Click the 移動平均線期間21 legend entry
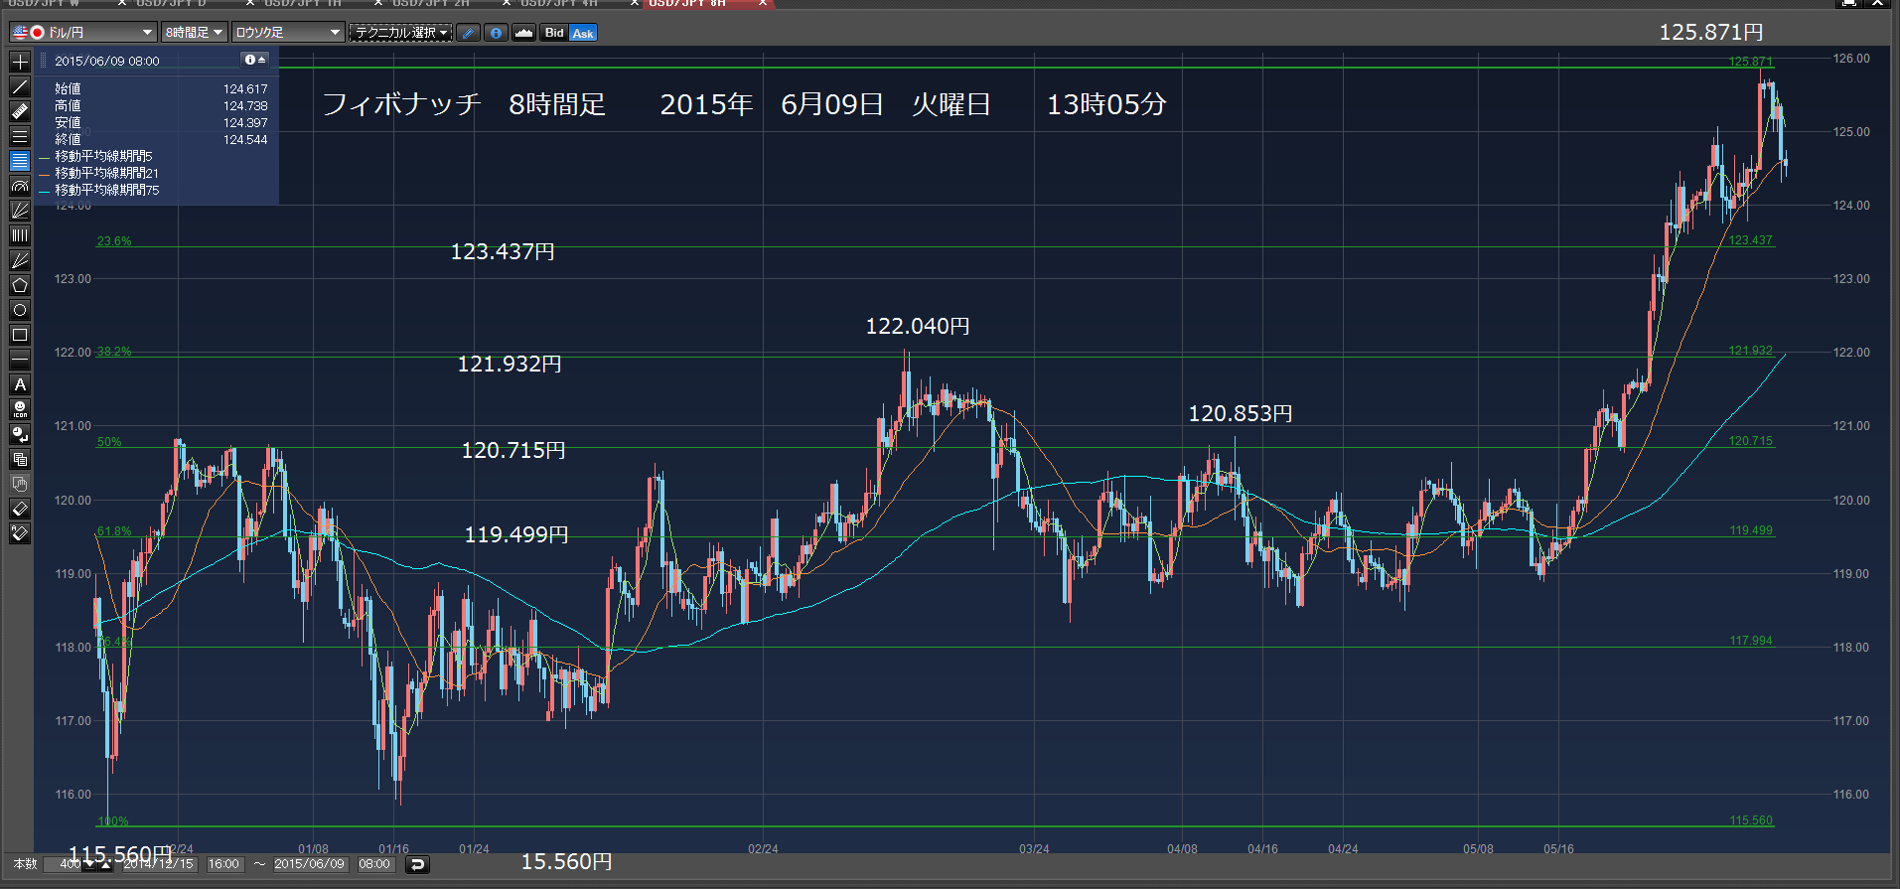The height and width of the screenshot is (889, 1900). (106, 173)
